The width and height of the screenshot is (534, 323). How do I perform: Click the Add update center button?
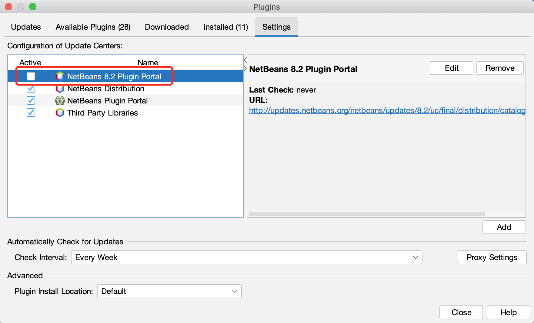point(504,227)
